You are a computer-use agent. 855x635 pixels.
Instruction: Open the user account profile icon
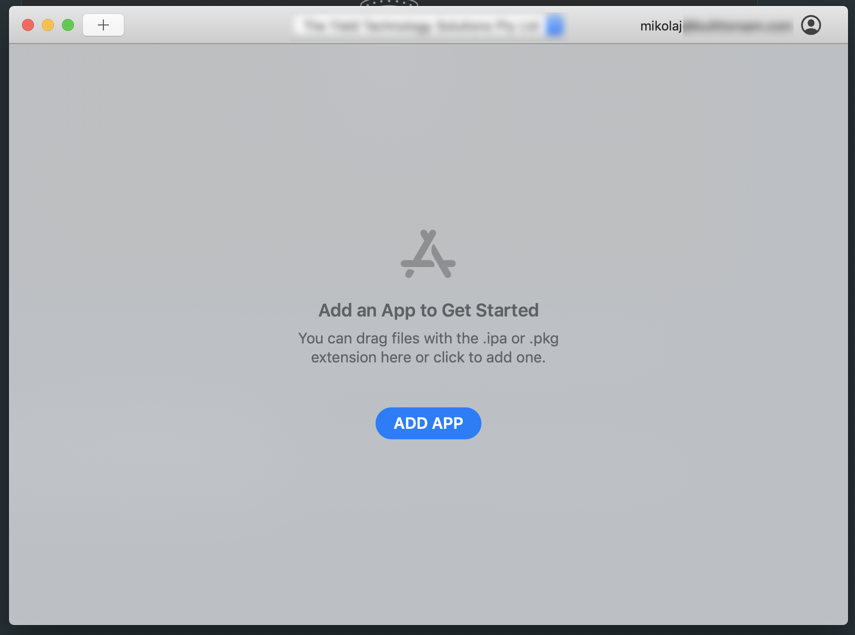[x=811, y=25]
